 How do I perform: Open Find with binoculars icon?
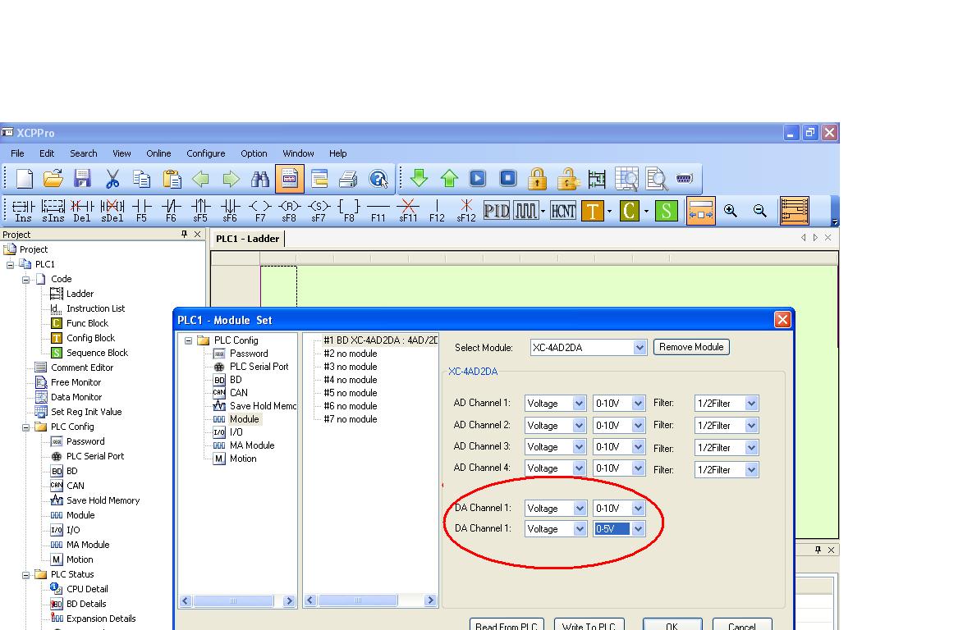259,179
